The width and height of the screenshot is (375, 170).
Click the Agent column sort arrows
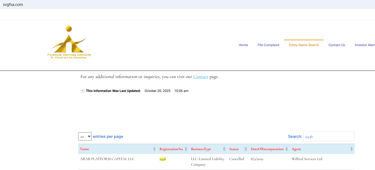351,149
